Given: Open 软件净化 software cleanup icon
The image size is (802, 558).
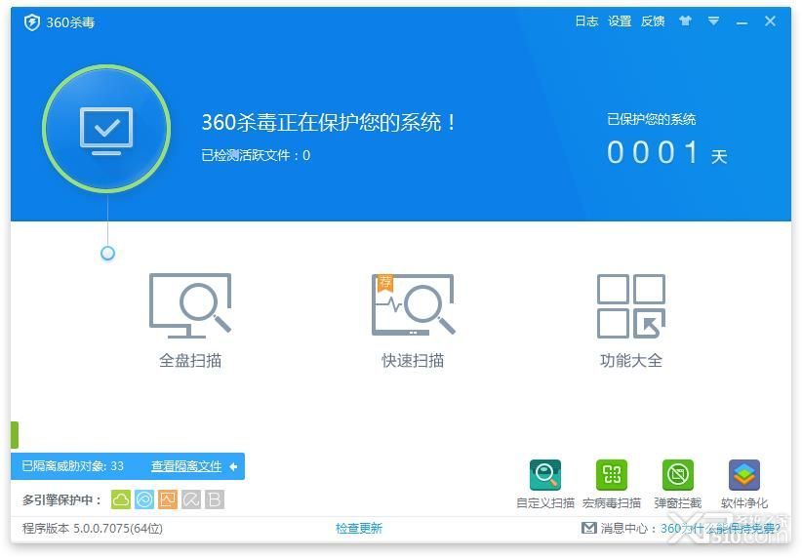Looking at the screenshot, I should [744, 475].
